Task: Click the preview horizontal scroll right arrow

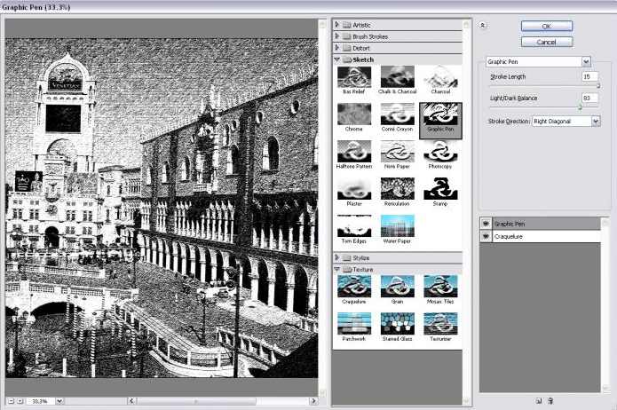Action: (313, 401)
